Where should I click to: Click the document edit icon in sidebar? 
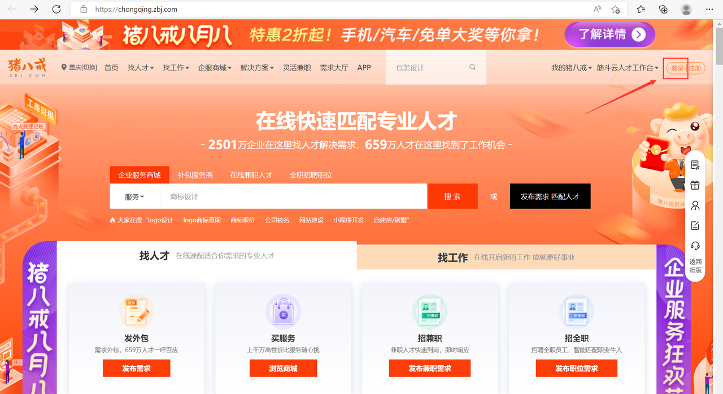pyautogui.click(x=695, y=165)
